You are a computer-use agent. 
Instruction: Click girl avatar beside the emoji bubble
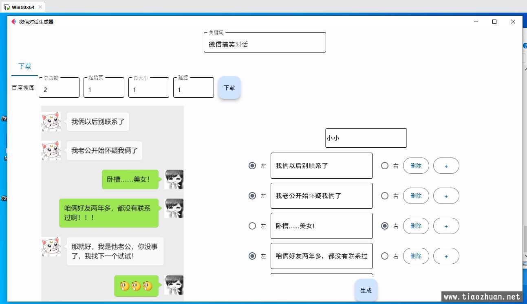(x=174, y=285)
